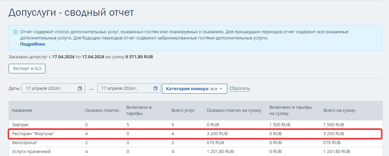The height and width of the screenshot is (156, 389).
Task: Select the Велопрокат row name
Action: tap(24, 142)
